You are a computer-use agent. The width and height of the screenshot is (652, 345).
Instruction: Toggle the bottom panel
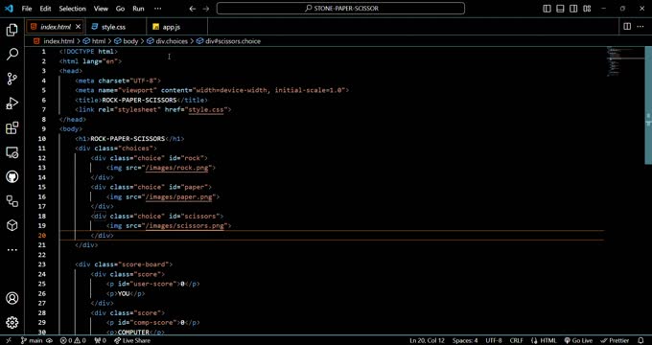click(x=560, y=9)
